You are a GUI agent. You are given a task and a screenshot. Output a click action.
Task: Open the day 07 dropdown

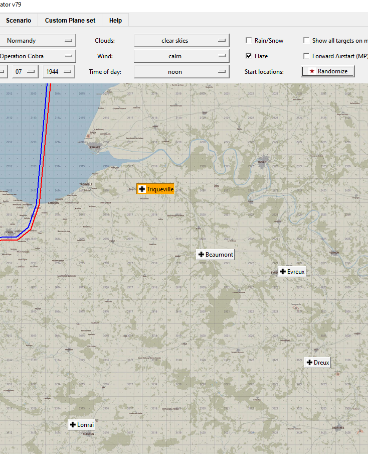click(x=25, y=72)
